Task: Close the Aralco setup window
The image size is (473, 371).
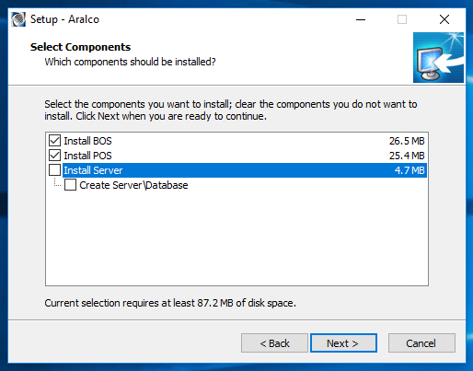Action: click(x=444, y=19)
